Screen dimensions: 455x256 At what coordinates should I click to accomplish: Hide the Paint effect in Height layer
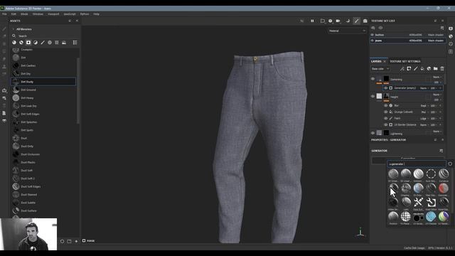tap(385, 119)
